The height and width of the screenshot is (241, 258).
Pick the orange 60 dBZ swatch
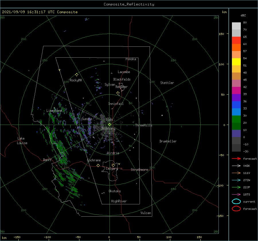coord(236,47)
